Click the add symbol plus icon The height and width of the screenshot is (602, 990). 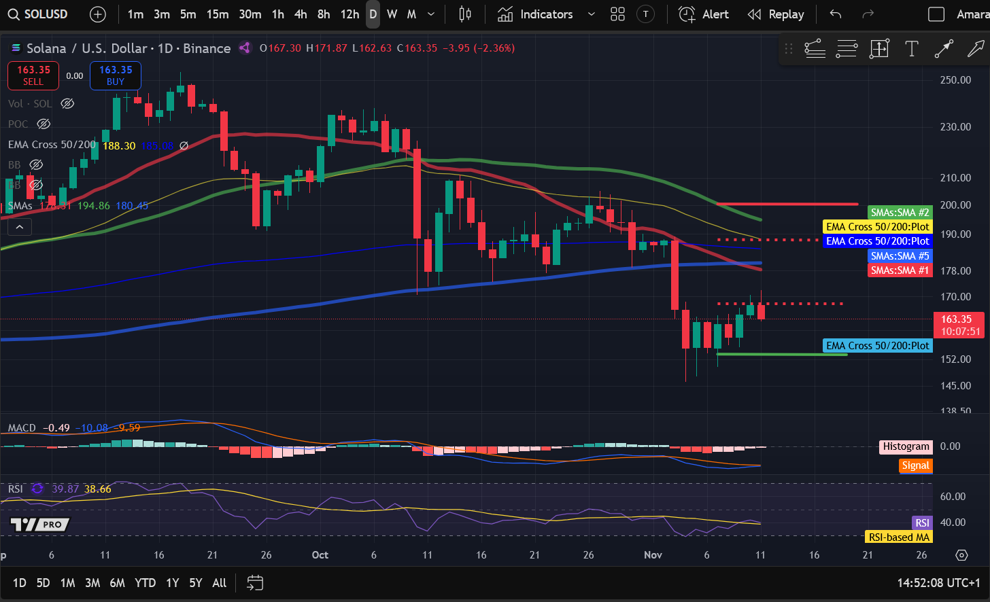pos(98,14)
